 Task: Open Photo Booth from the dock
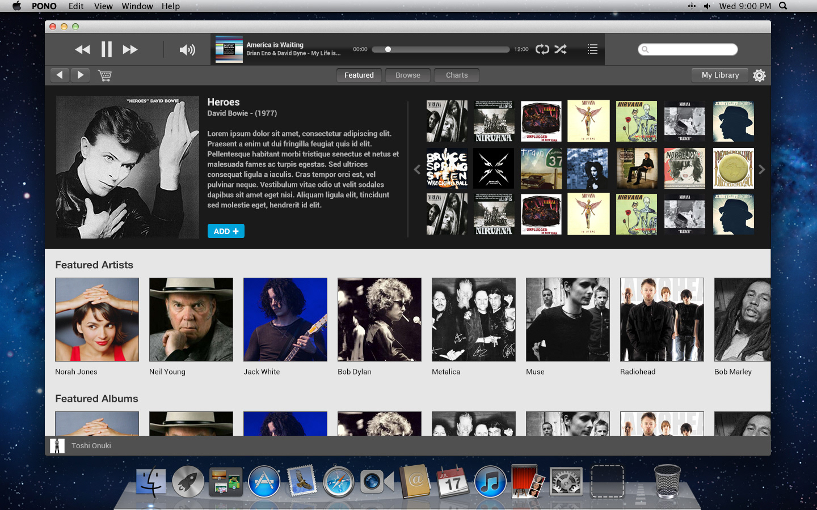tap(528, 482)
